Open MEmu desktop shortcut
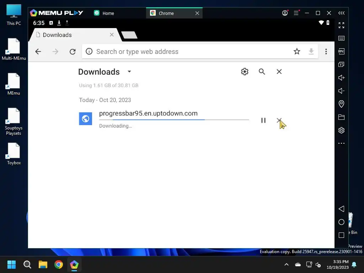The width and height of the screenshot is (364, 273). 14,84
